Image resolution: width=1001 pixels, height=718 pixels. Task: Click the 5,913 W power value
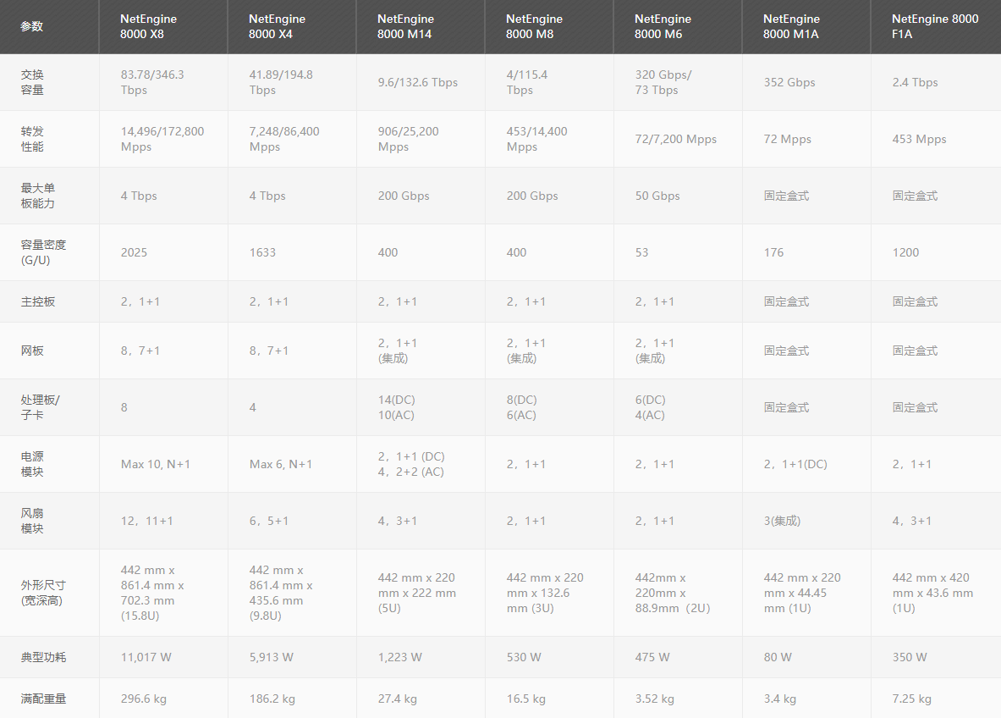coord(271,657)
